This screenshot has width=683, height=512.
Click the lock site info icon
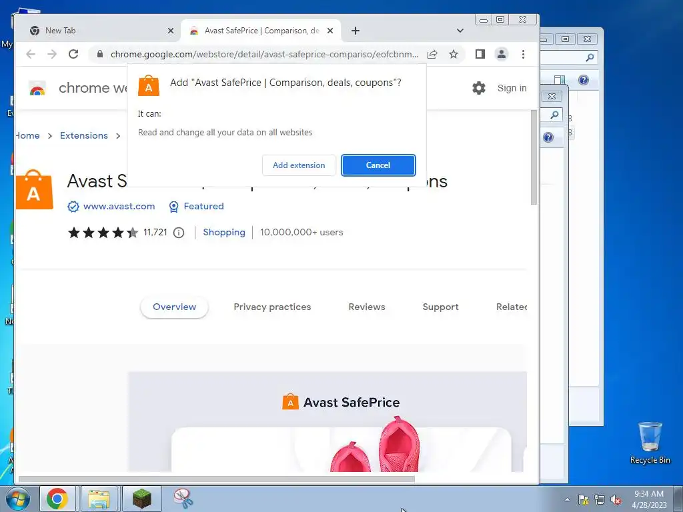click(x=100, y=54)
